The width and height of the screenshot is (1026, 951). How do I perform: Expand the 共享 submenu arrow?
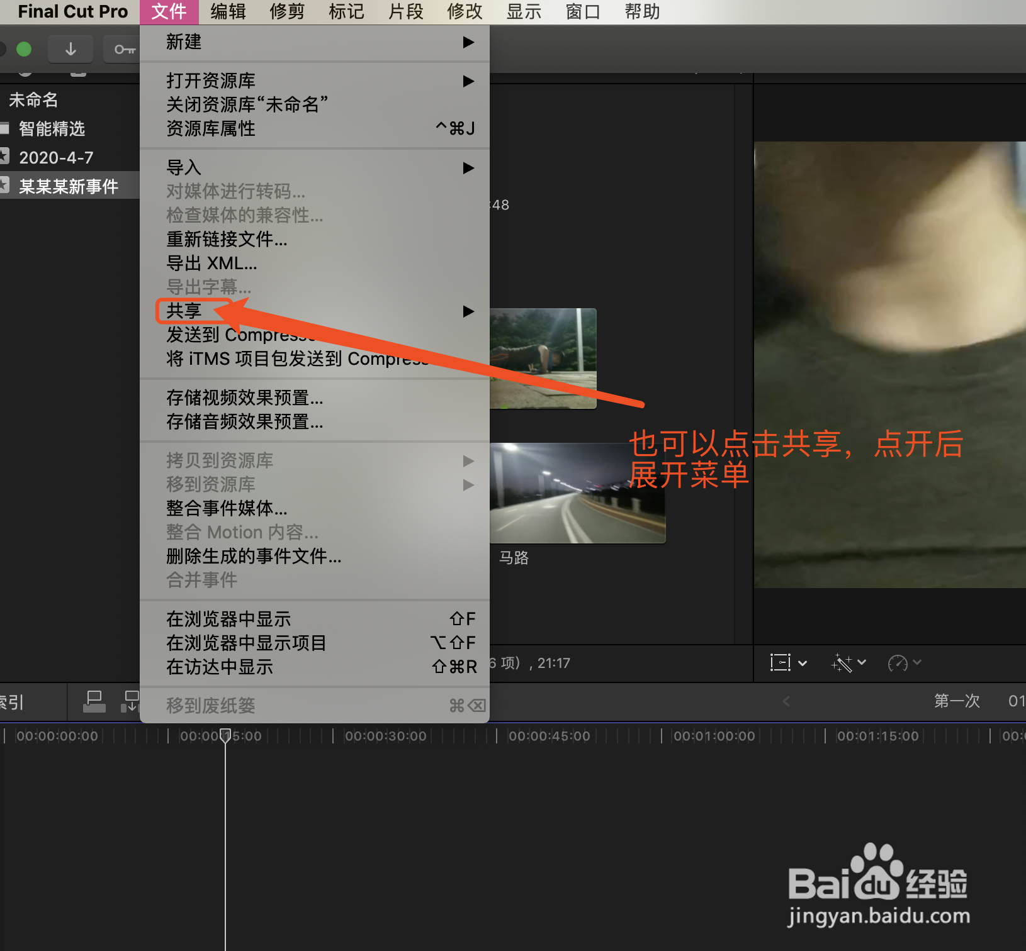coord(468,311)
